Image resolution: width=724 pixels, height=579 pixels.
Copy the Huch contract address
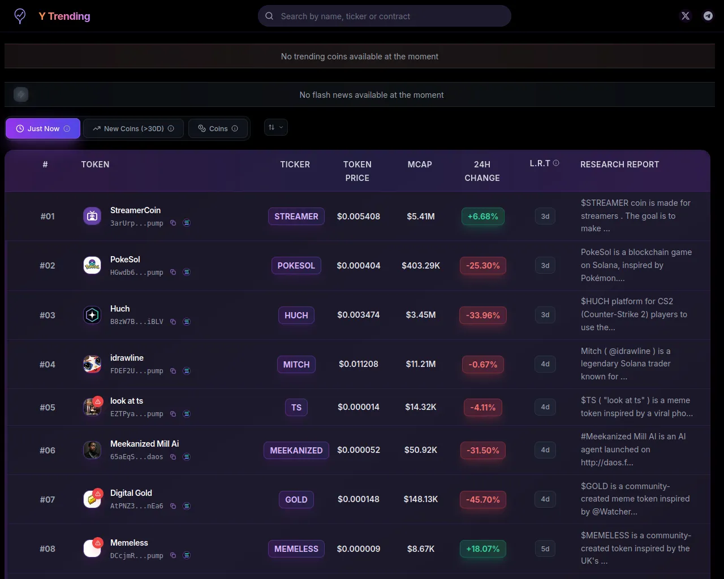[x=173, y=322]
